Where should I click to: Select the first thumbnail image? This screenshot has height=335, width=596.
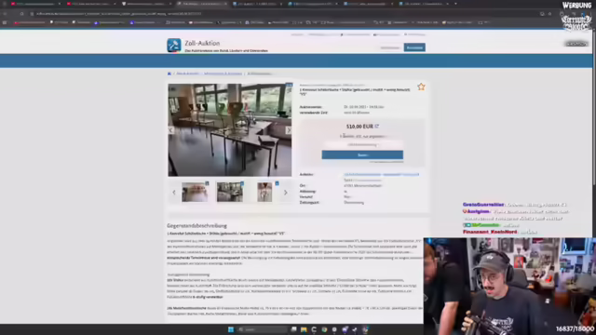[x=195, y=193]
